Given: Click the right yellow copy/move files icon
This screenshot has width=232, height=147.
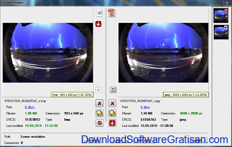Looking at the screenshot, I should click(x=112, y=113).
